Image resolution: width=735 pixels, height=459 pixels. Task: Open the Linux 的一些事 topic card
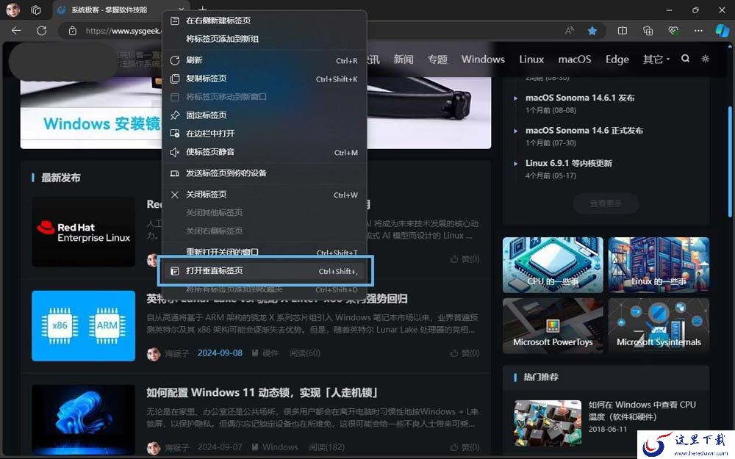pyautogui.click(x=659, y=264)
